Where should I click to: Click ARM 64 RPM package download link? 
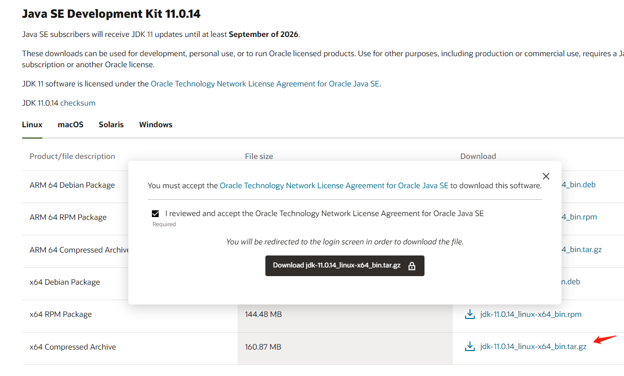click(x=579, y=217)
